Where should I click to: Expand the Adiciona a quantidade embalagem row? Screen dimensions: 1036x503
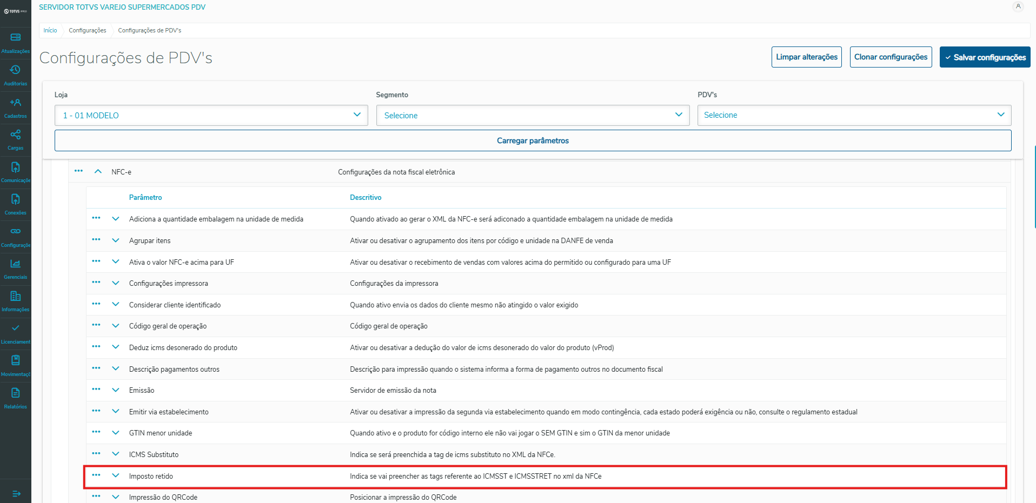(116, 219)
